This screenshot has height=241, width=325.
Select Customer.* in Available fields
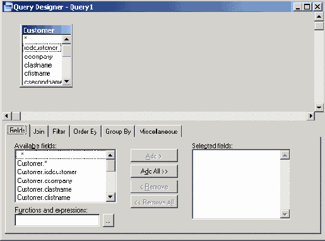pyautogui.click(x=61, y=163)
